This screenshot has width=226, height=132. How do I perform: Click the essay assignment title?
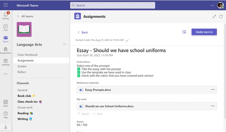pos(121,50)
